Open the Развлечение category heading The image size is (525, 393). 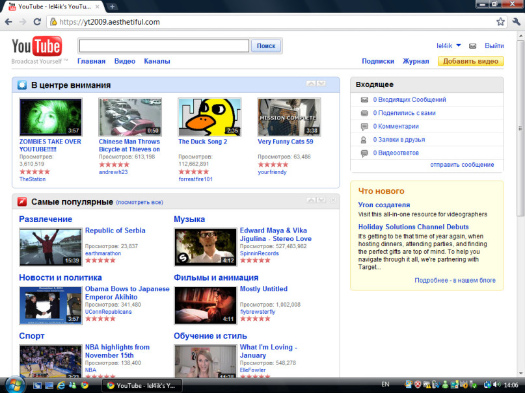[46, 219]
